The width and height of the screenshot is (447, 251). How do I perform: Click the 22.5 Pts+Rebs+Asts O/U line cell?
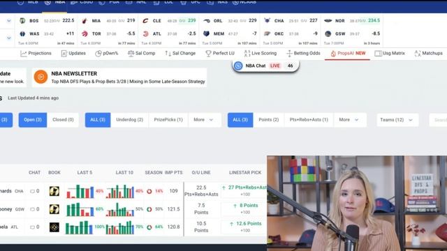[x=201, y=191]
